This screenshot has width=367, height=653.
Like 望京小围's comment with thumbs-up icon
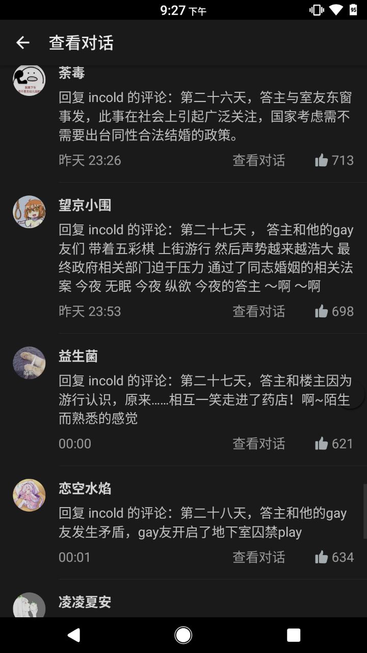coord(322,311)
